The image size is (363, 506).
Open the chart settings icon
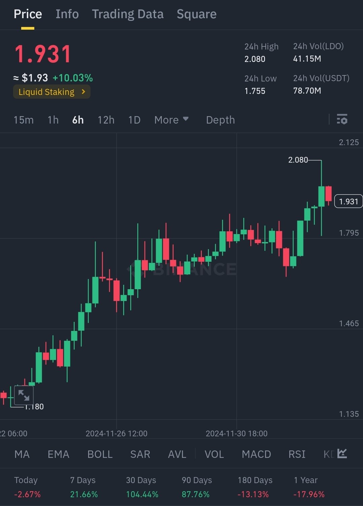pyautogui.click(x=342, y=120)
